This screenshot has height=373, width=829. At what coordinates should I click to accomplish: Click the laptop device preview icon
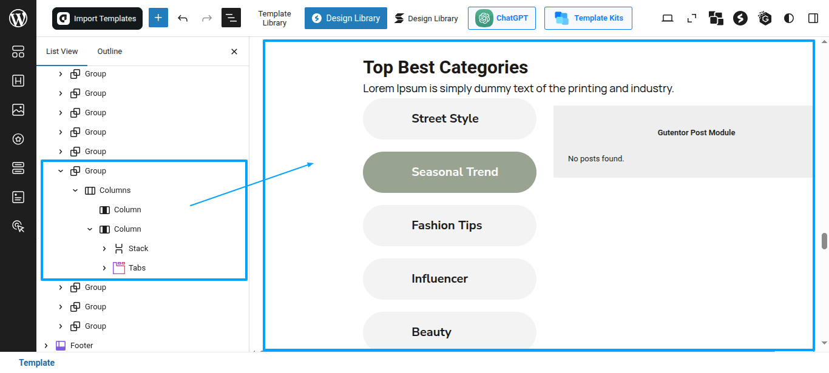pos(668,18)
